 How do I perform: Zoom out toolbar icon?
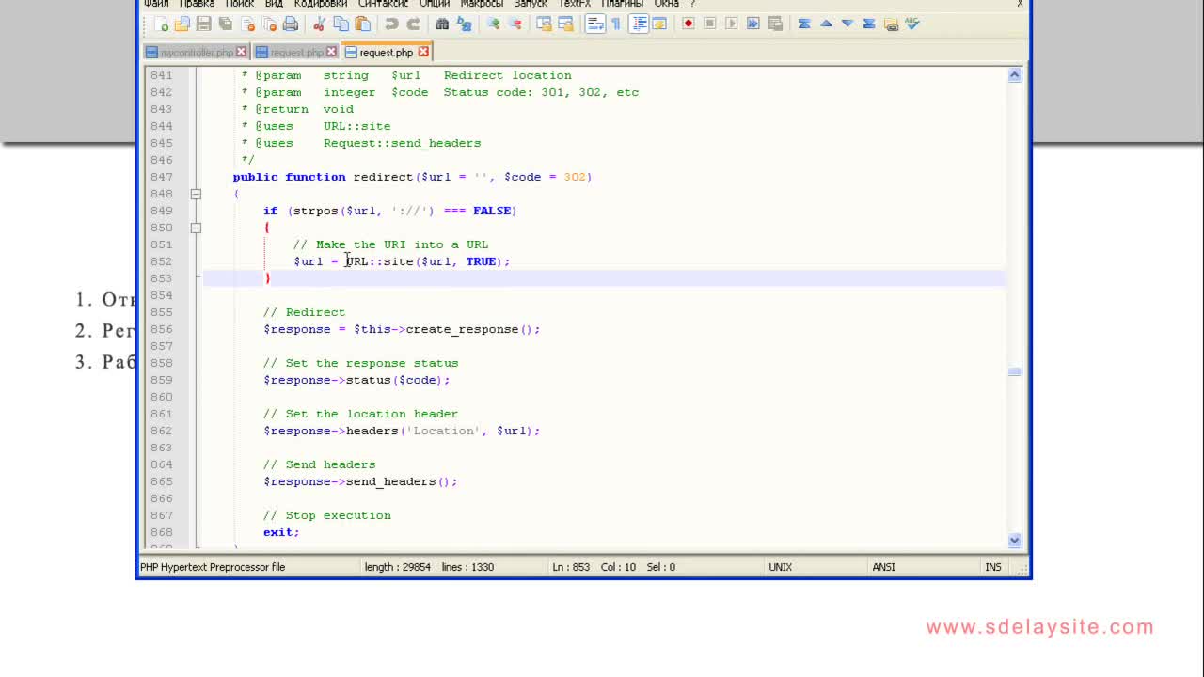[x=515, y=24]
